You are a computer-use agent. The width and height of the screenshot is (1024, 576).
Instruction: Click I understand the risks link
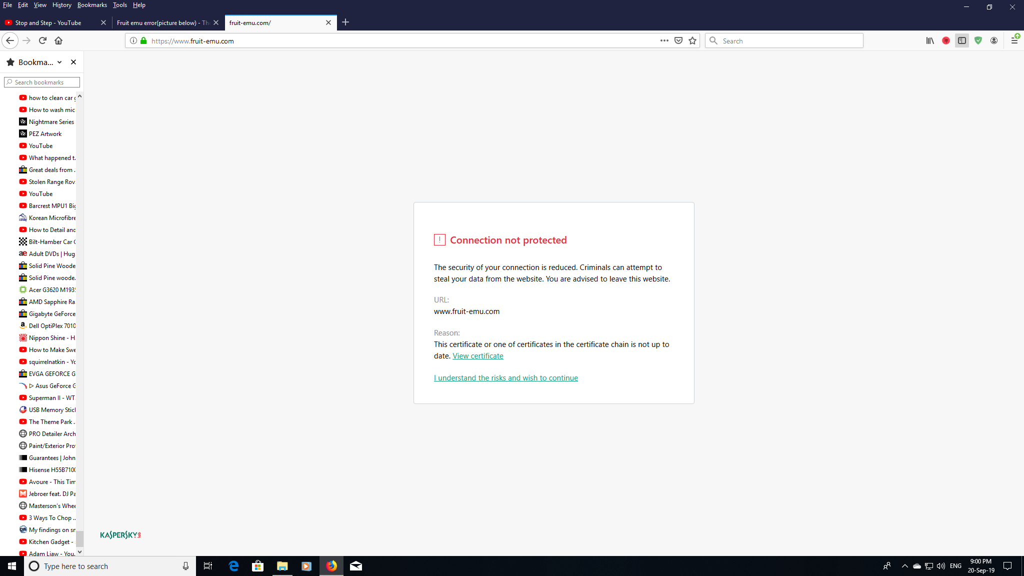tap(506, 378)
